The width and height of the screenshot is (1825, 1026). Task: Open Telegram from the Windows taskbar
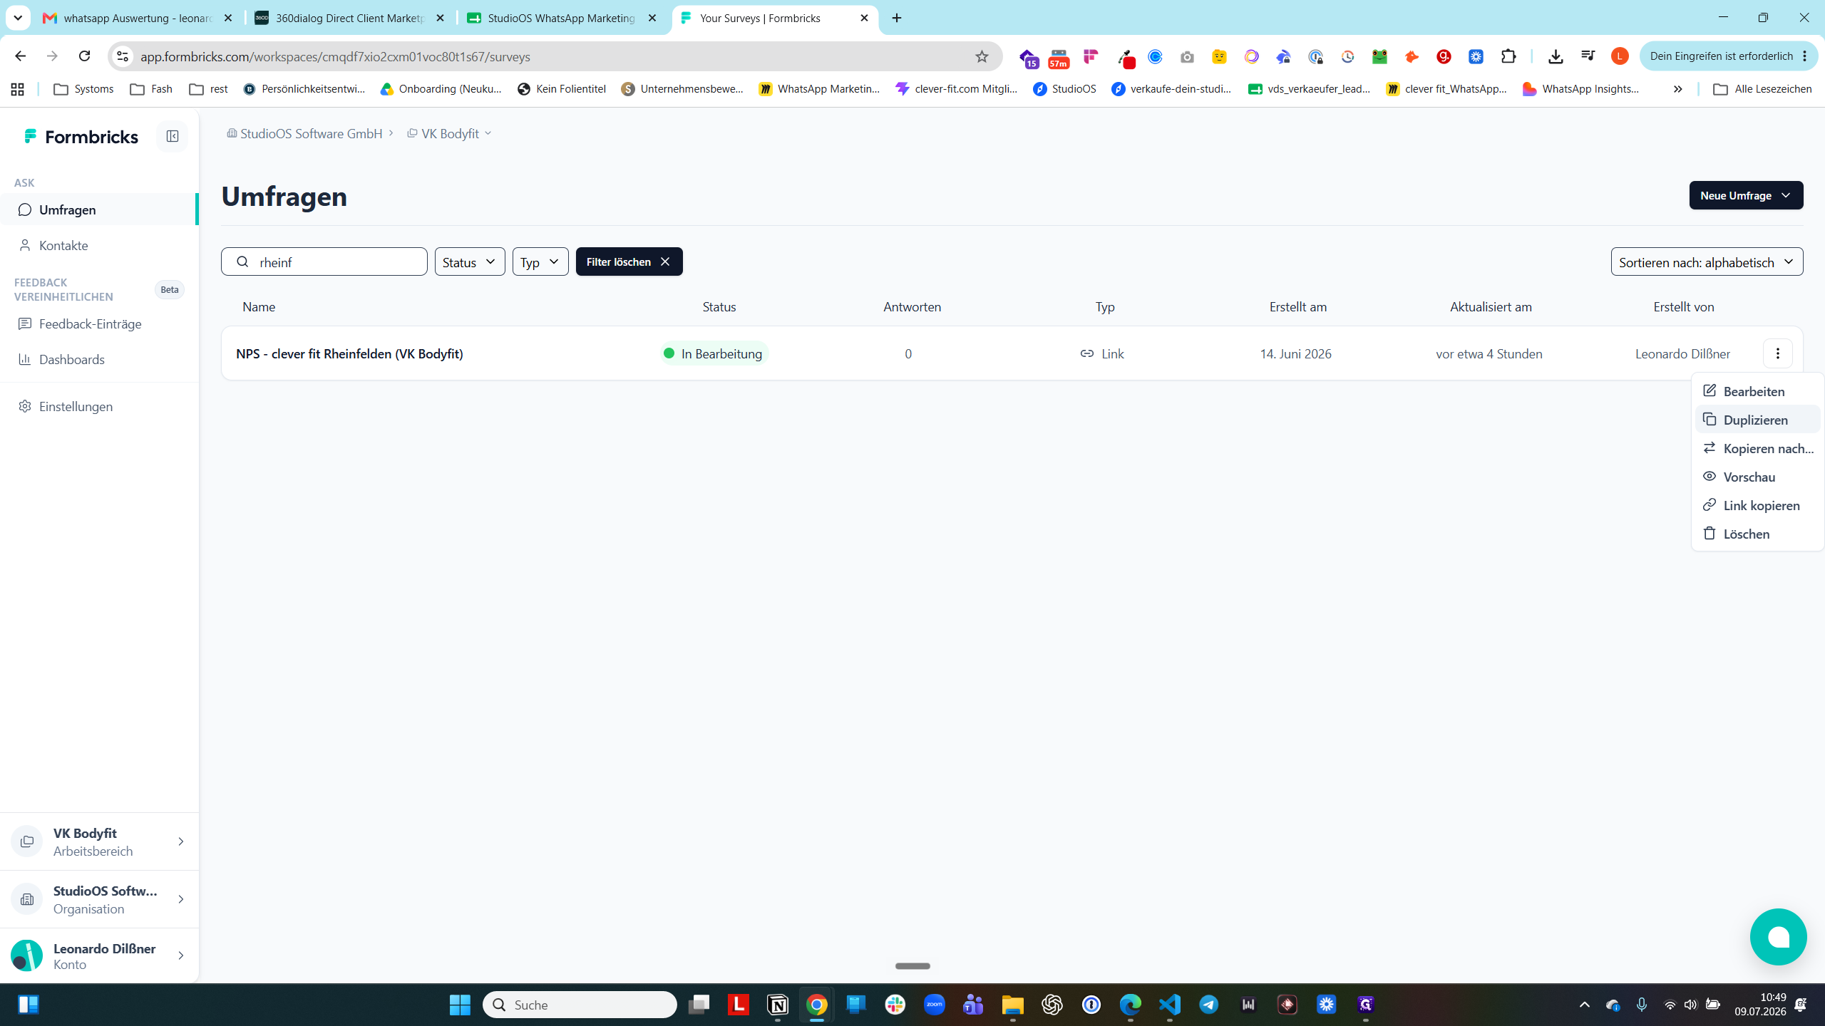point(1208,1005)
